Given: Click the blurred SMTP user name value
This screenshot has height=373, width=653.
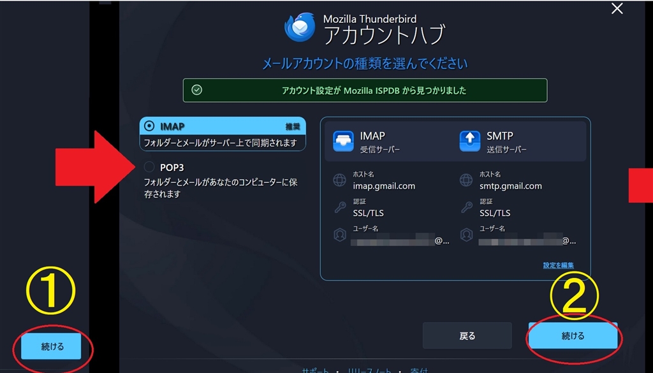Looking at the screenshot, I should [x=527, y=240].
